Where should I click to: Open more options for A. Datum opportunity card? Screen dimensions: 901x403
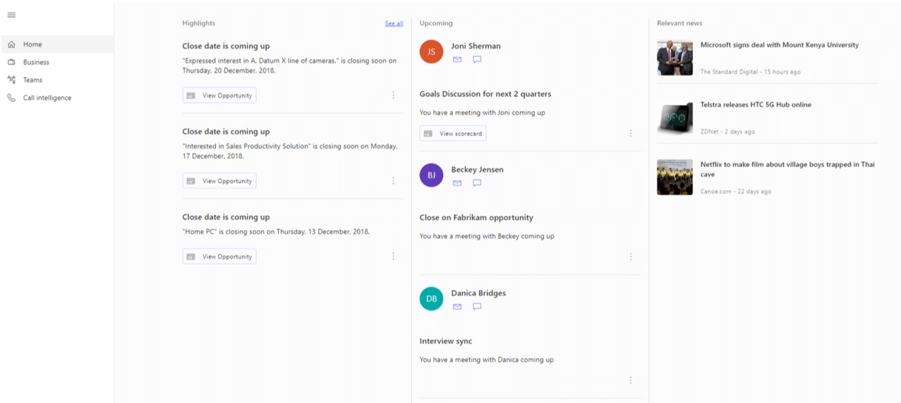click(394, 95)
